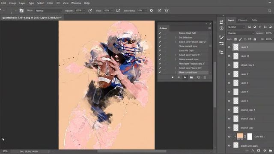Toggle visibility of Layer 5
Image resolution: width=274 pixels, height=154 pixels.
click(229, 74)
